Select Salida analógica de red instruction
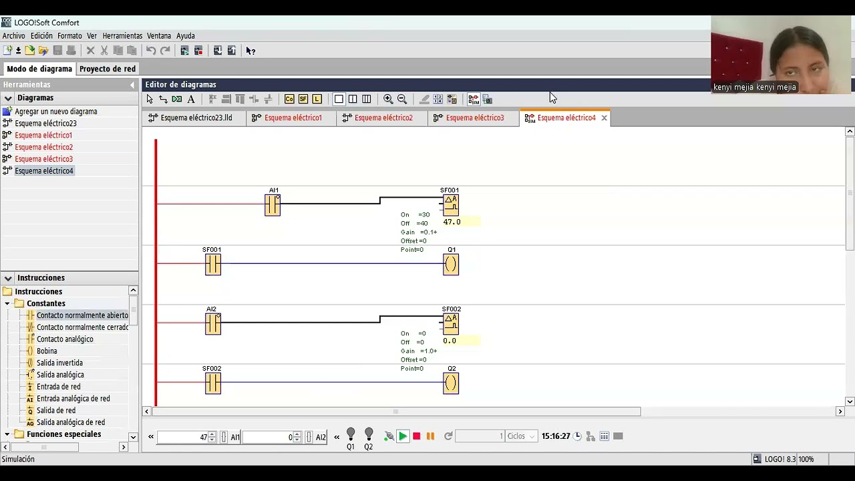This screenshot has width=855, height=481. 70,422
